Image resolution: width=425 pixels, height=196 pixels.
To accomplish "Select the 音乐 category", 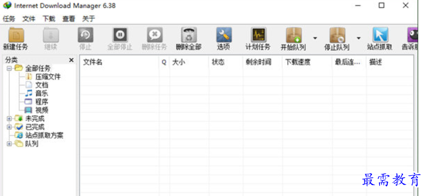I will coord(42,94).
